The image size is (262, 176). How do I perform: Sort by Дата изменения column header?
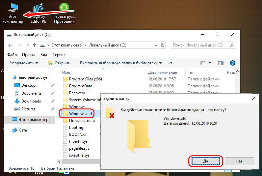coord(163,73)
